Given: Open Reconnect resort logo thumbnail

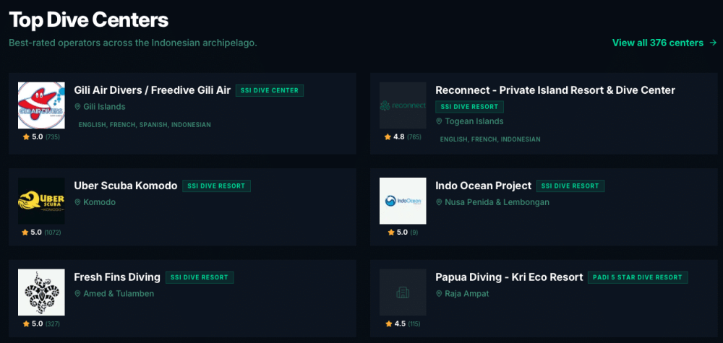Looking at the screenshot, I should coord(403,105).
